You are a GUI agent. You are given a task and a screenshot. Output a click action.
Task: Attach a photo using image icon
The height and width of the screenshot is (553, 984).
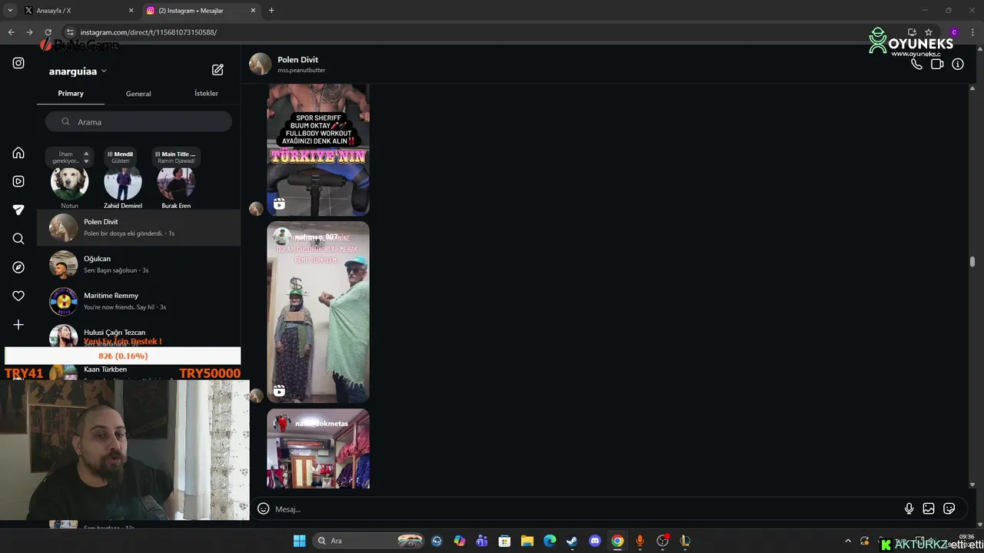click(929, 508)
